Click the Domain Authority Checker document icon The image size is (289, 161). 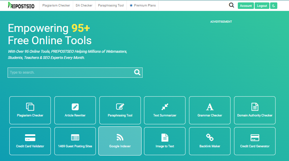pyautogui.click(x=255, y=107)
